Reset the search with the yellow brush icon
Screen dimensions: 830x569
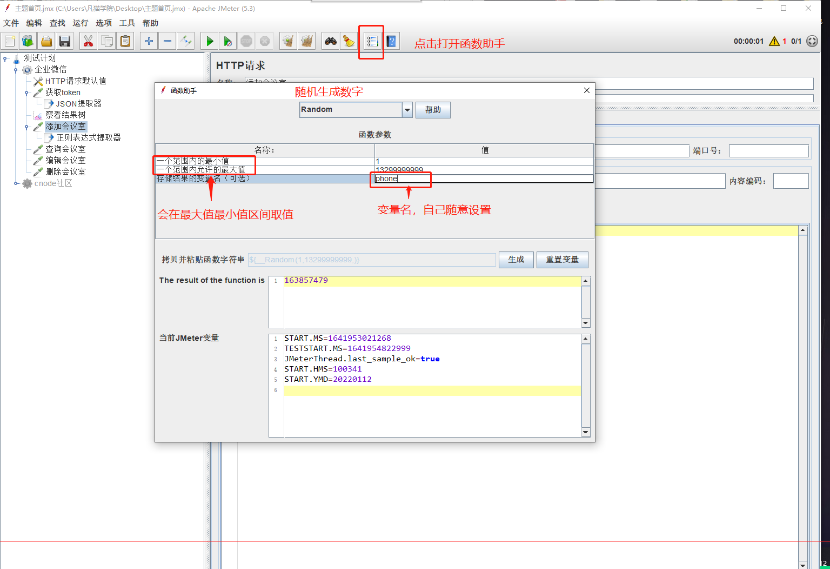pyautogui.click(x=349, y=41)
